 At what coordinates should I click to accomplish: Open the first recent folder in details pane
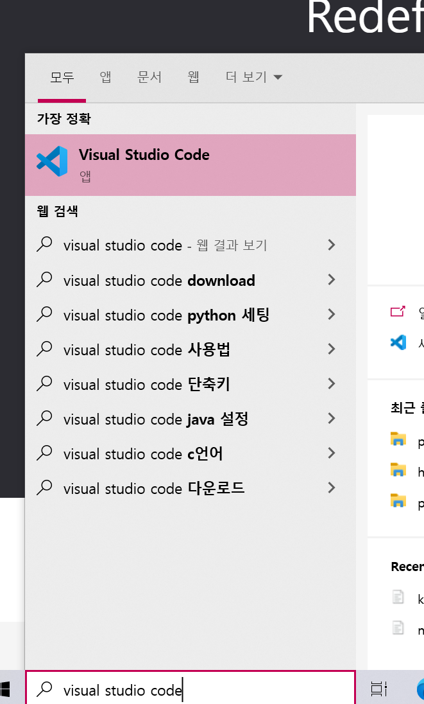[x=398, y=439]
